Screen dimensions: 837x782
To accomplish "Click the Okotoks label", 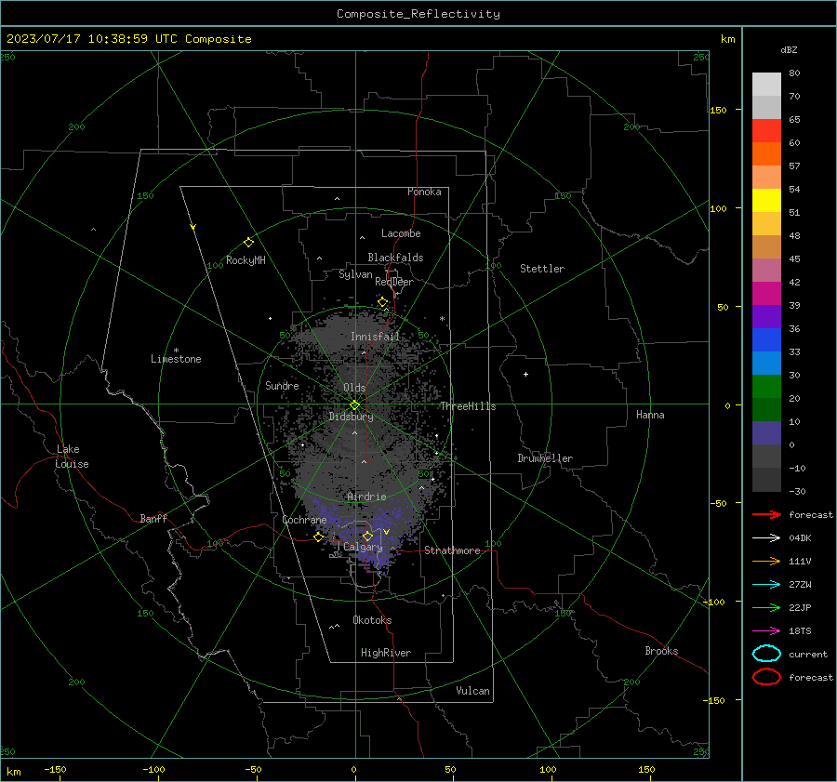I will tap(372, 620).
